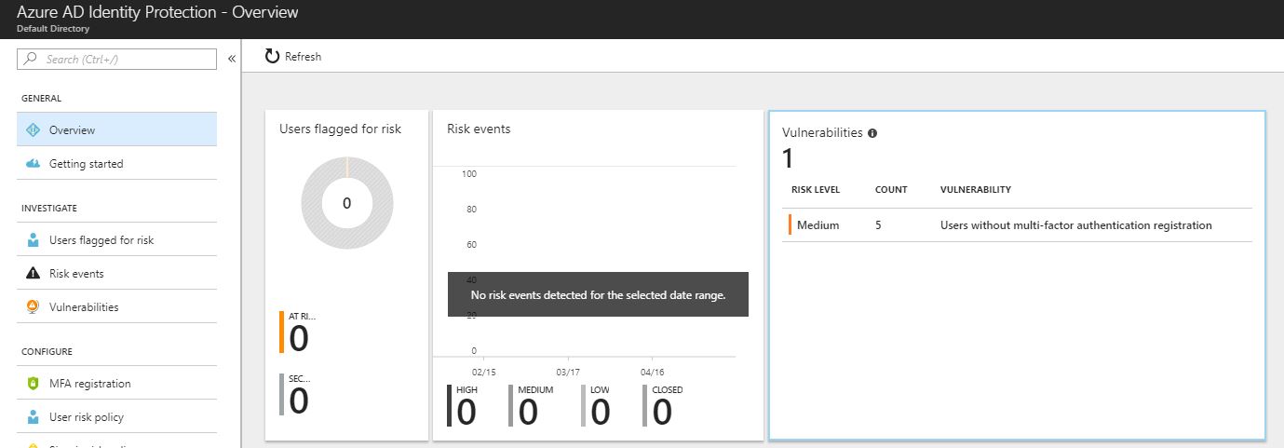Click the COUNT column header
This screenshot has height=448, width=1284.
coord(891,190)
